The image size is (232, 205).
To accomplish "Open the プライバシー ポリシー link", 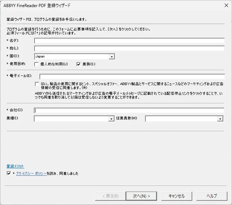I will 31,173.
